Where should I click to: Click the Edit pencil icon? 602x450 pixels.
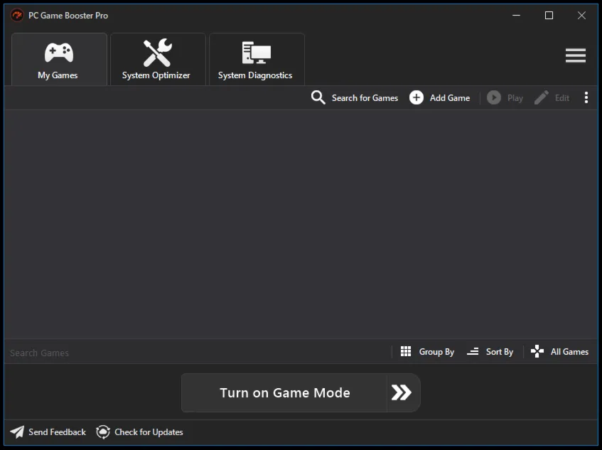pos(542,97)
